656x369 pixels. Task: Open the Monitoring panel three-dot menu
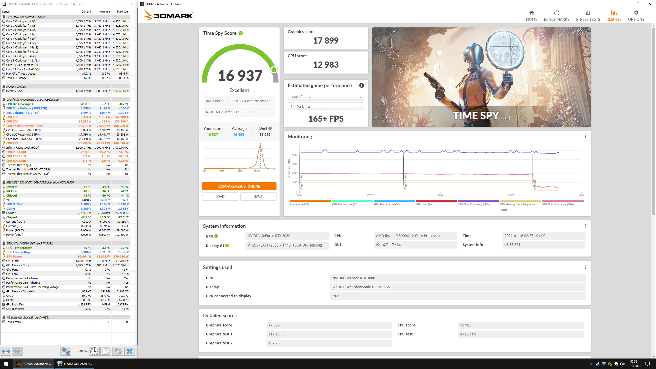586,137
